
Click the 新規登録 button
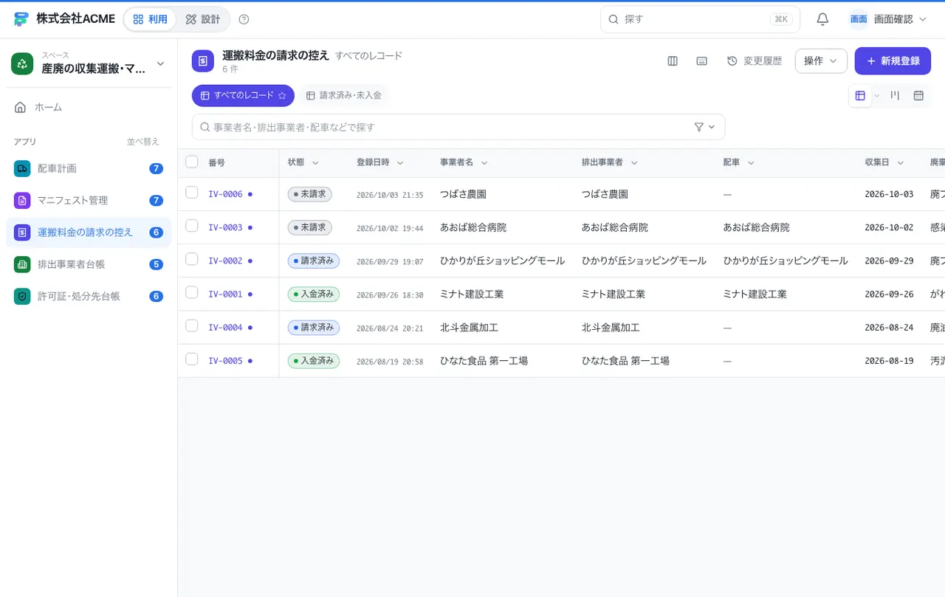pyautogui.click(x=893, y=61)
